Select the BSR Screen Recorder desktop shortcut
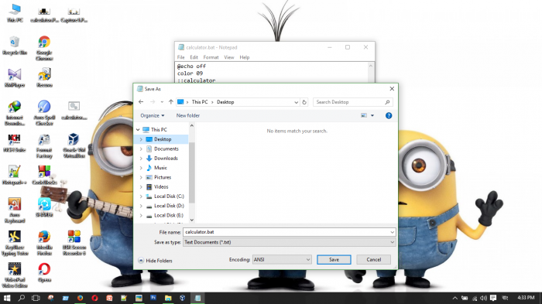Viewport: 542px width, 304px height. pyautogui.click(x=74, y=243)
